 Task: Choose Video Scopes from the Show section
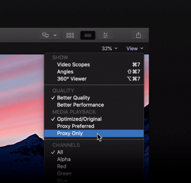coord(73,65)
